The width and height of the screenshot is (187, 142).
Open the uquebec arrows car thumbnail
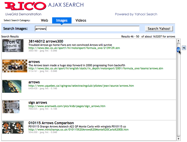click(12, 86)
